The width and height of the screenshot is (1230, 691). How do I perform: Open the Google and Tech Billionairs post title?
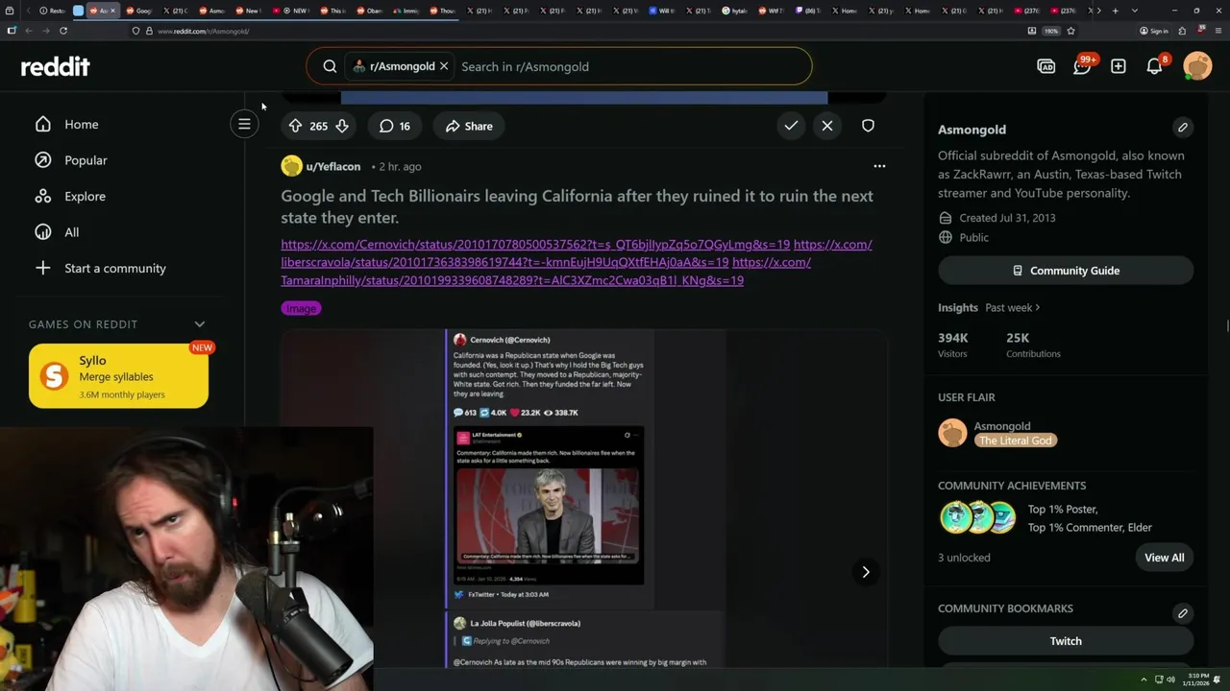point(577,206)
